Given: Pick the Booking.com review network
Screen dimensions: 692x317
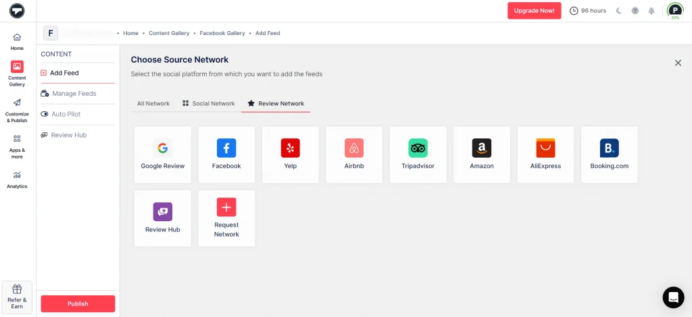Looking at the screenshot, I should pos(609,154).
